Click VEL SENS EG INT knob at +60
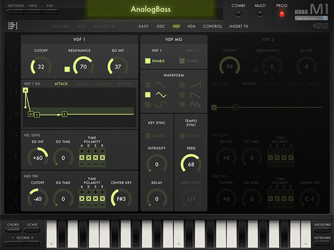Screen dimensions: 334x250 (38, 158)
